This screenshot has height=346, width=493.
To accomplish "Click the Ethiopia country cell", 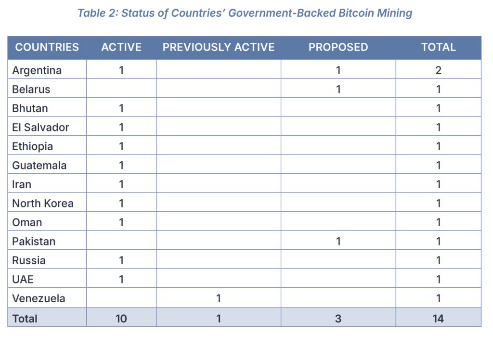I will (x=32, y=146).
